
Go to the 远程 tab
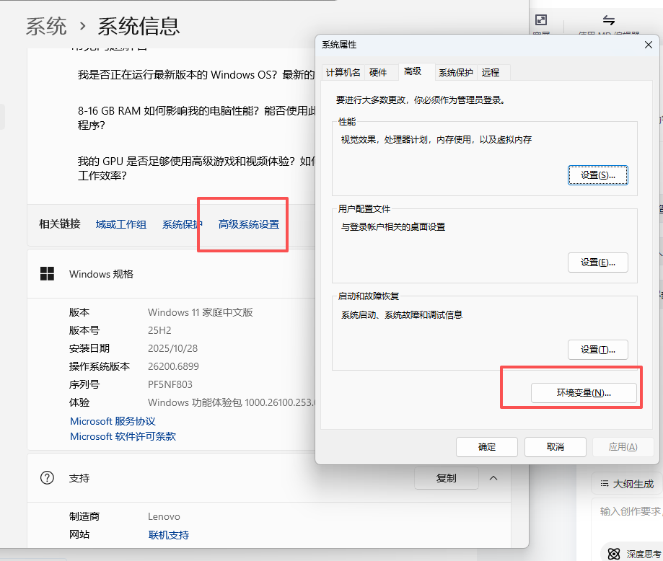point(491,72)
